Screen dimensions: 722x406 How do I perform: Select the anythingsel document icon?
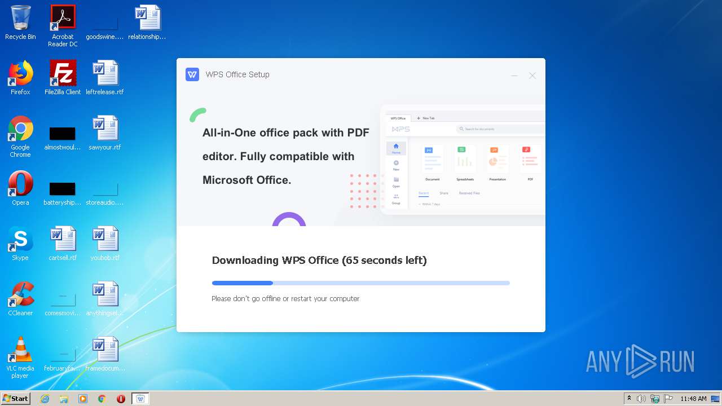click(x=105, y=299)
